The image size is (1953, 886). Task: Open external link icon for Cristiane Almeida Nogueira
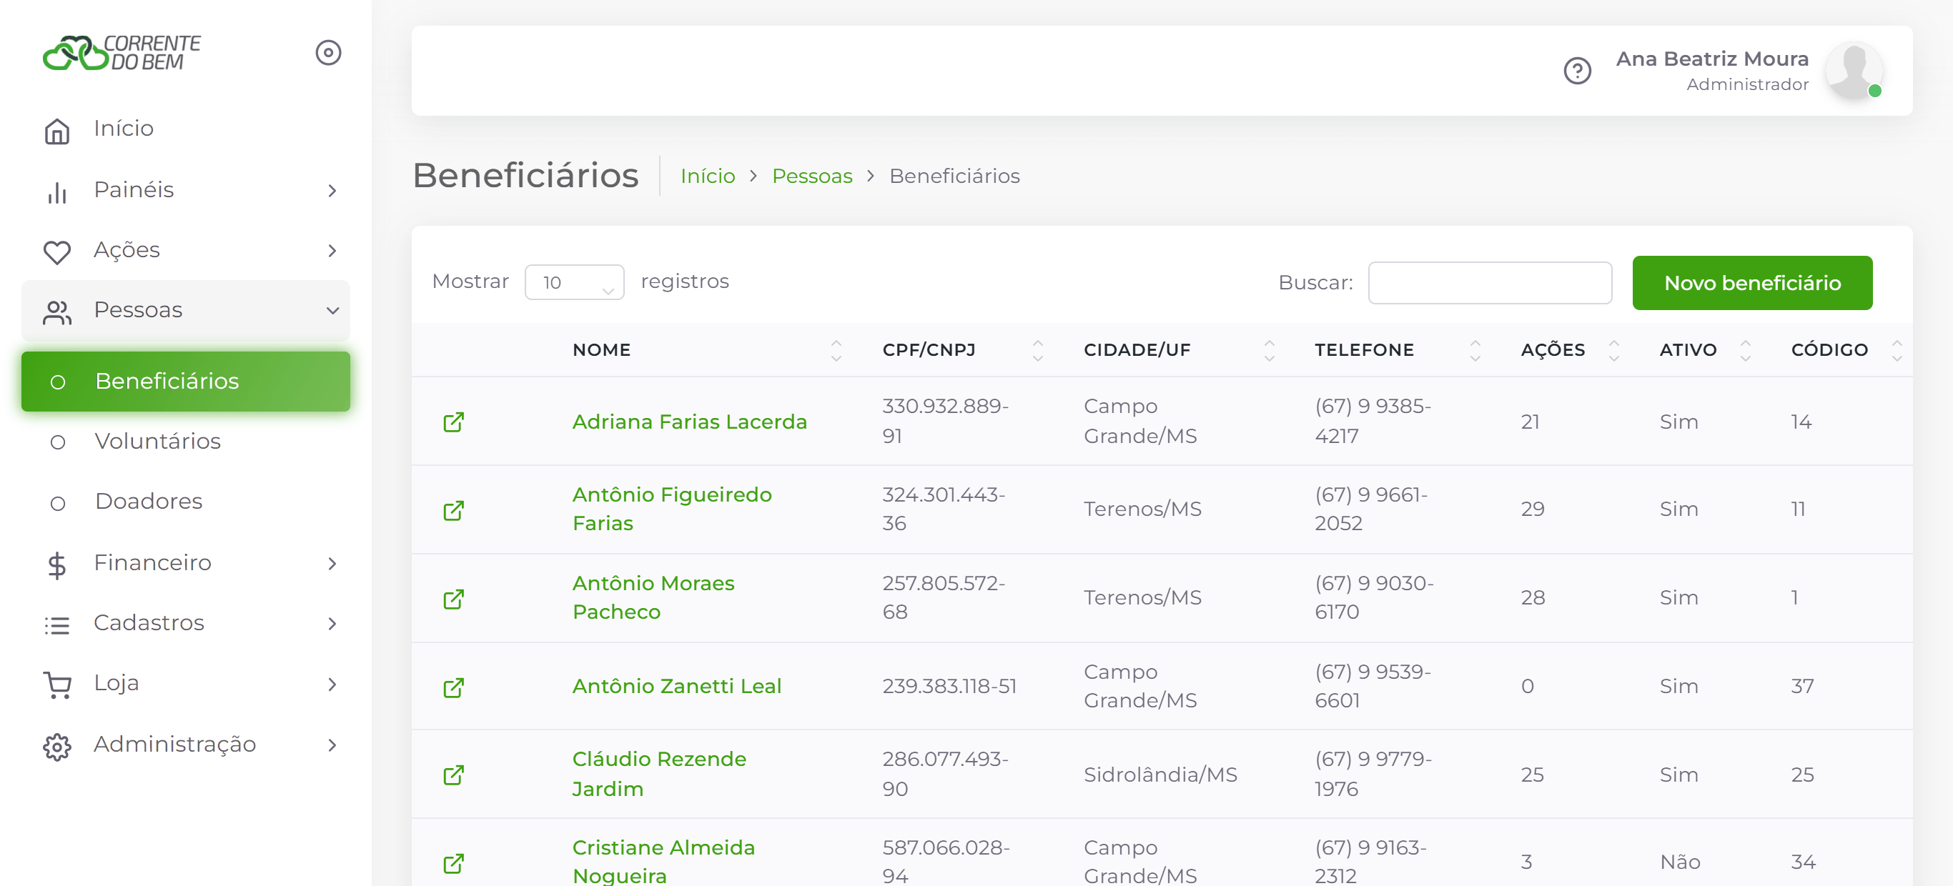[453, 862]
